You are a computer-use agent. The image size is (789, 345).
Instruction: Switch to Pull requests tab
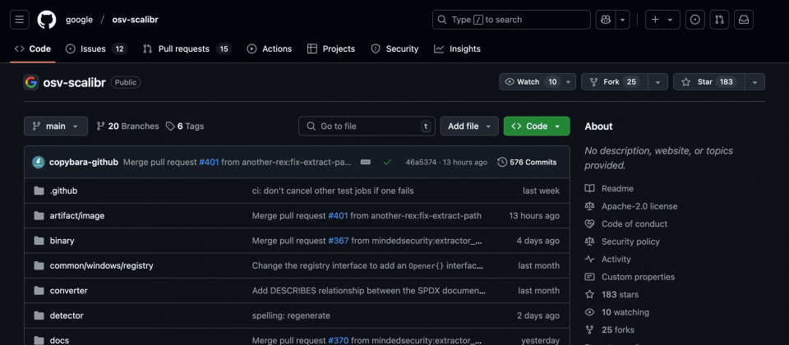[187, 48]
